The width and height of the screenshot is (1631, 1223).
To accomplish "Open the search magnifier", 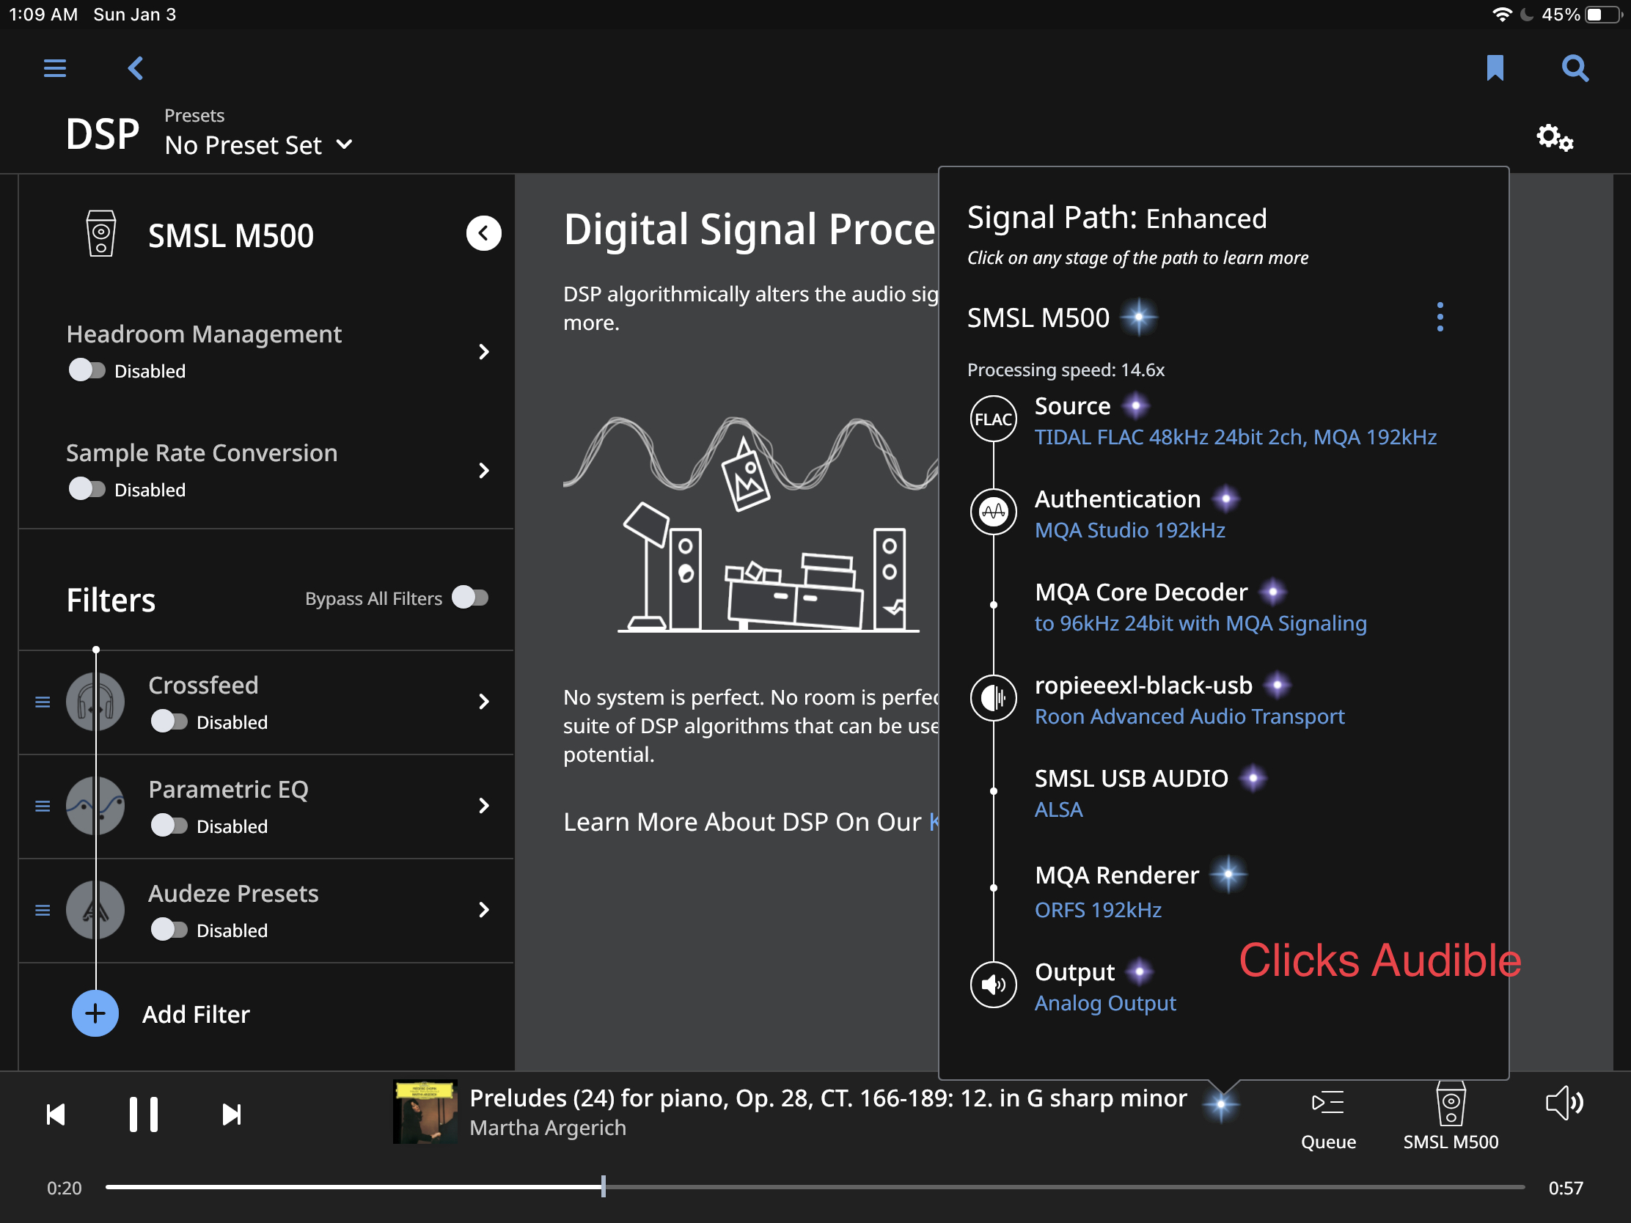I will [1575, 69].
